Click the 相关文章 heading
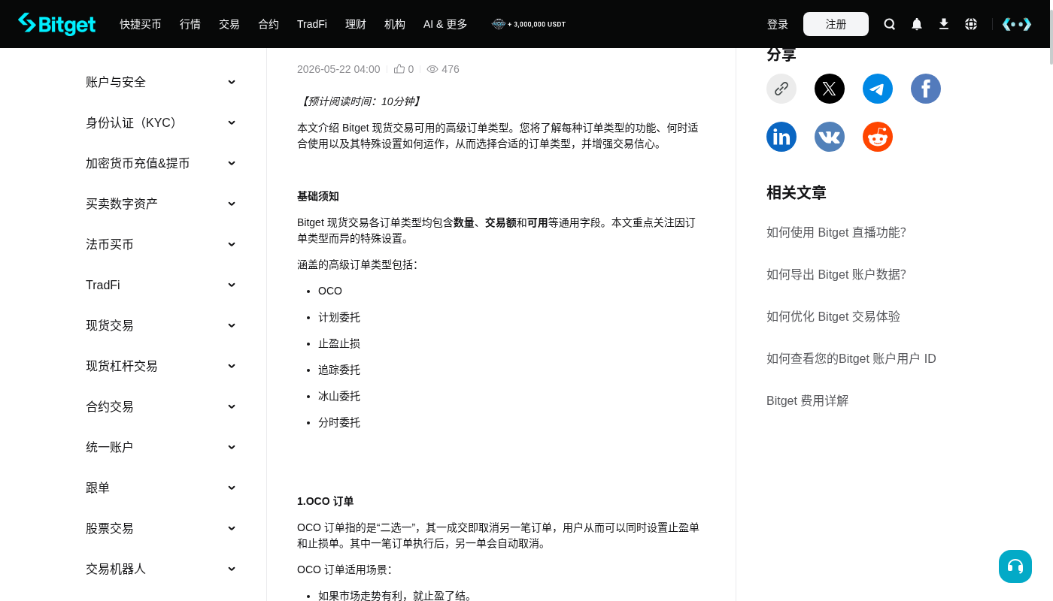Image resolution: width=1053 pixels, height=601 pixels. (x=797, y=192)
